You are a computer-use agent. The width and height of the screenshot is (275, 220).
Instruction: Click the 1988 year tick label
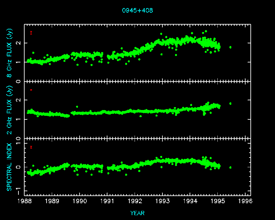click(24, 202)
